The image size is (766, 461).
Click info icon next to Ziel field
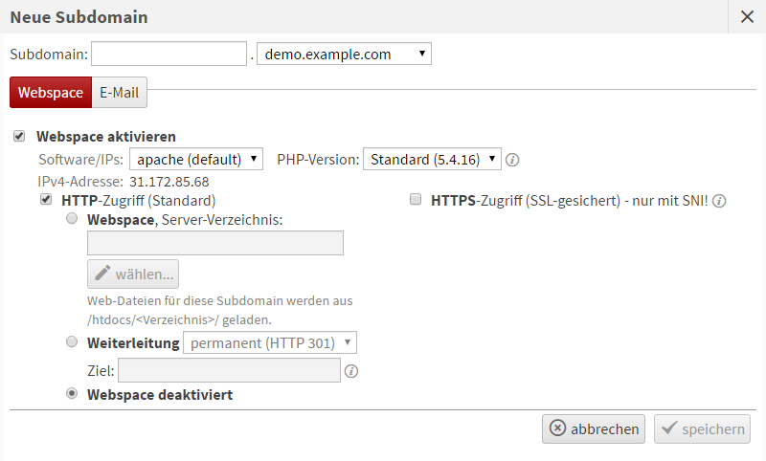(x=351, y=371)
